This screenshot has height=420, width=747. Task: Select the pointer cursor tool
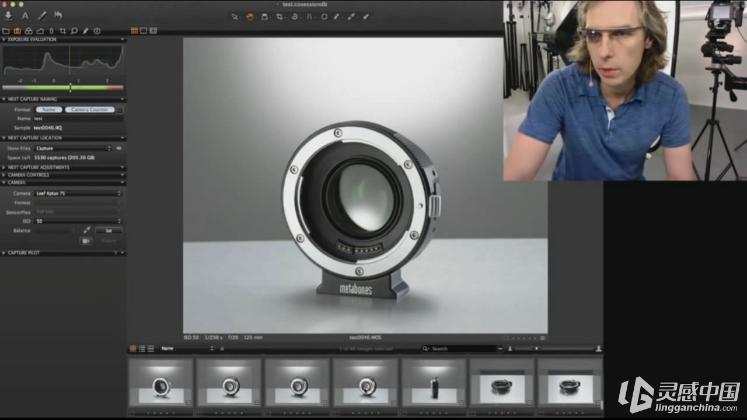[235, 17]
